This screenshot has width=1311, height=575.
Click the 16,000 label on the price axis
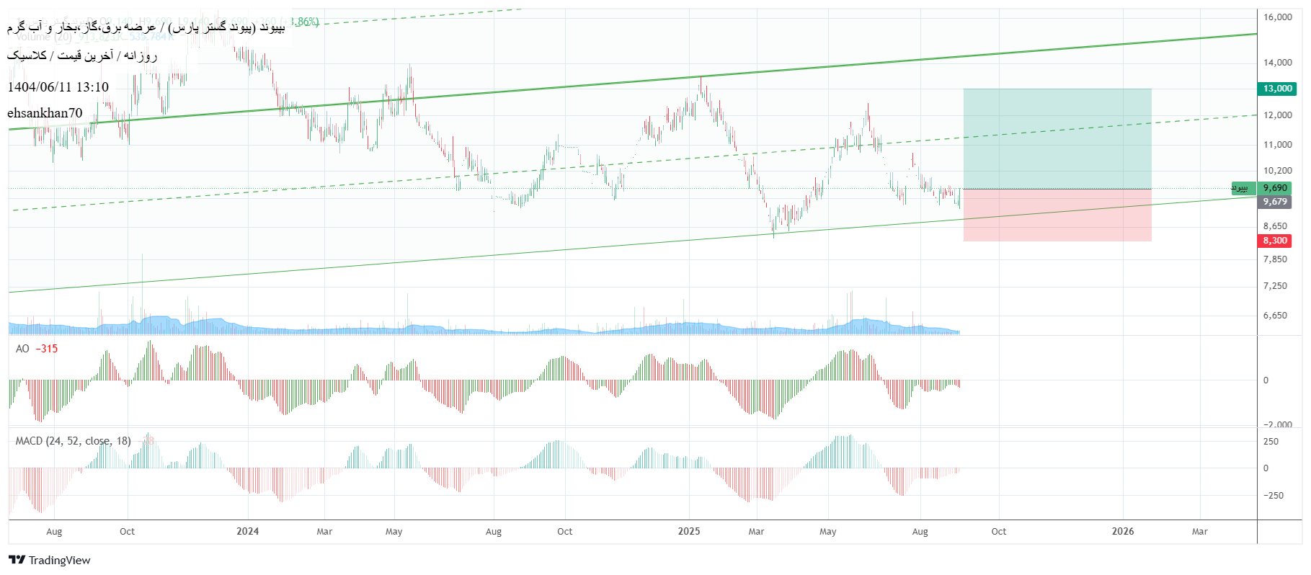tap(1277, 17)
